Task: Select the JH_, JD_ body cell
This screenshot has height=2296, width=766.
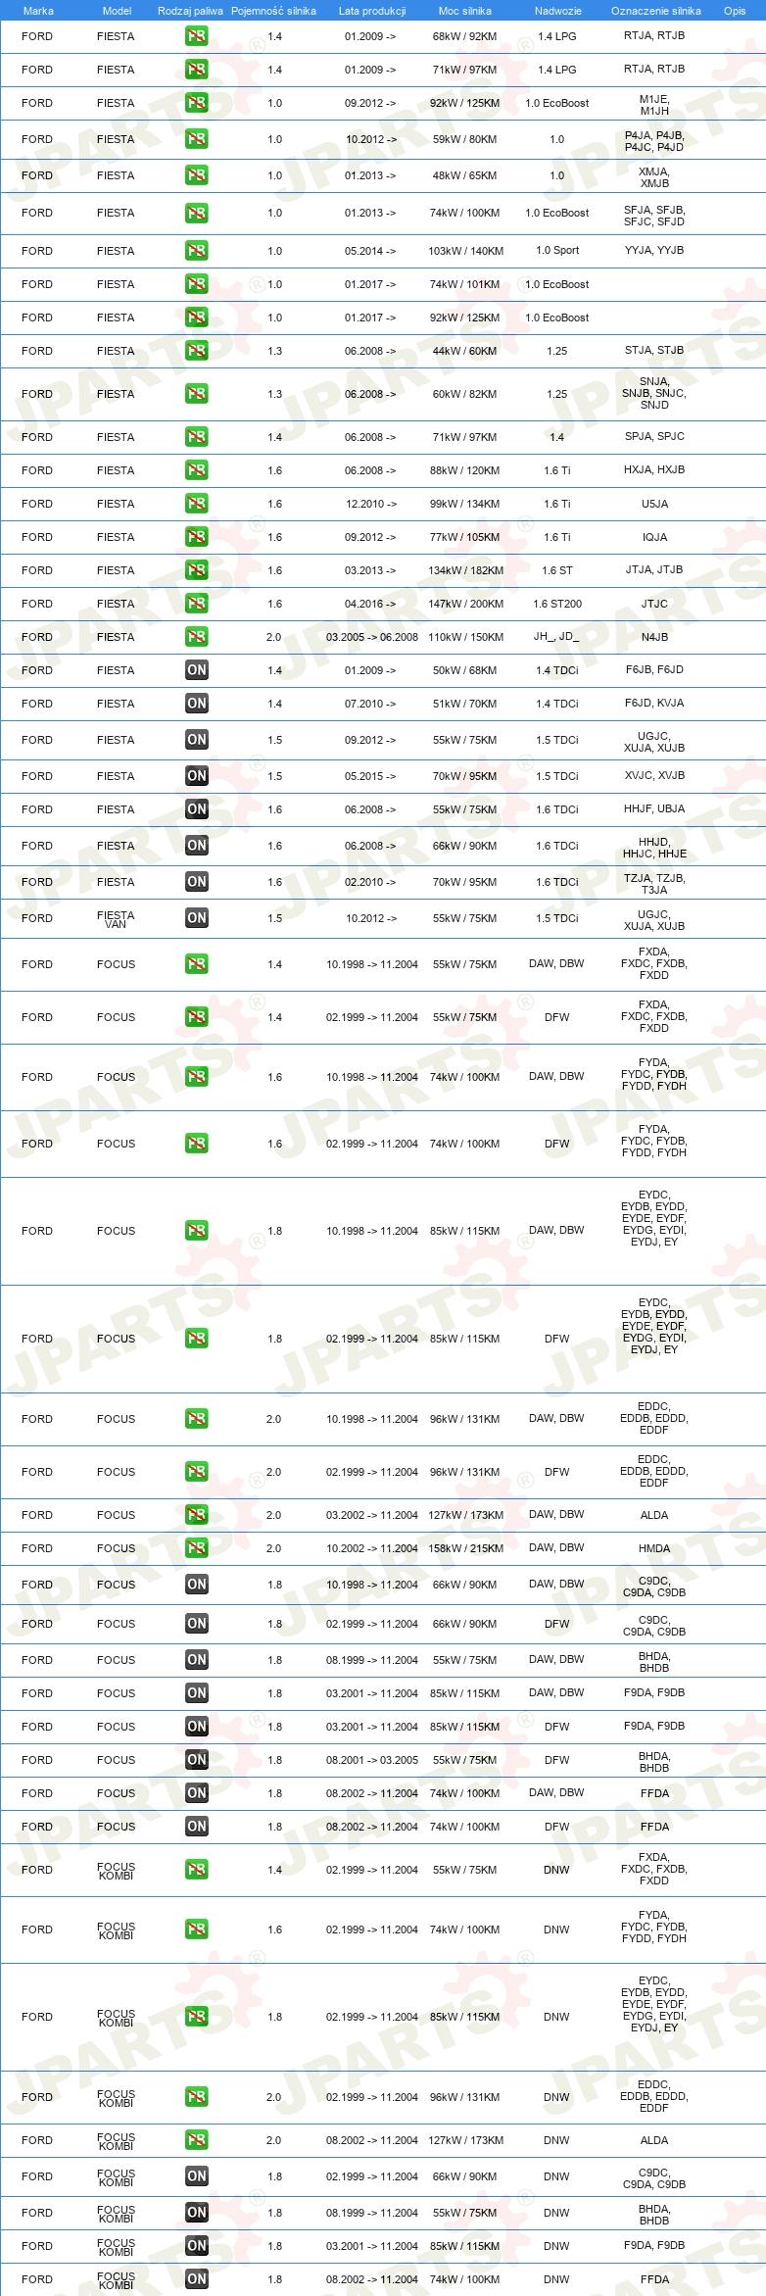Action: tap(556, 636)
